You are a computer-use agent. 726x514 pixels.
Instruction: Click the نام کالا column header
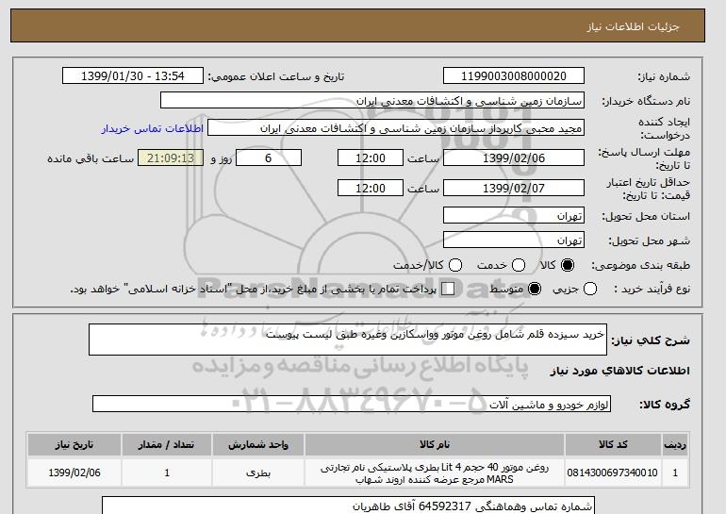(x=435, y=444)
